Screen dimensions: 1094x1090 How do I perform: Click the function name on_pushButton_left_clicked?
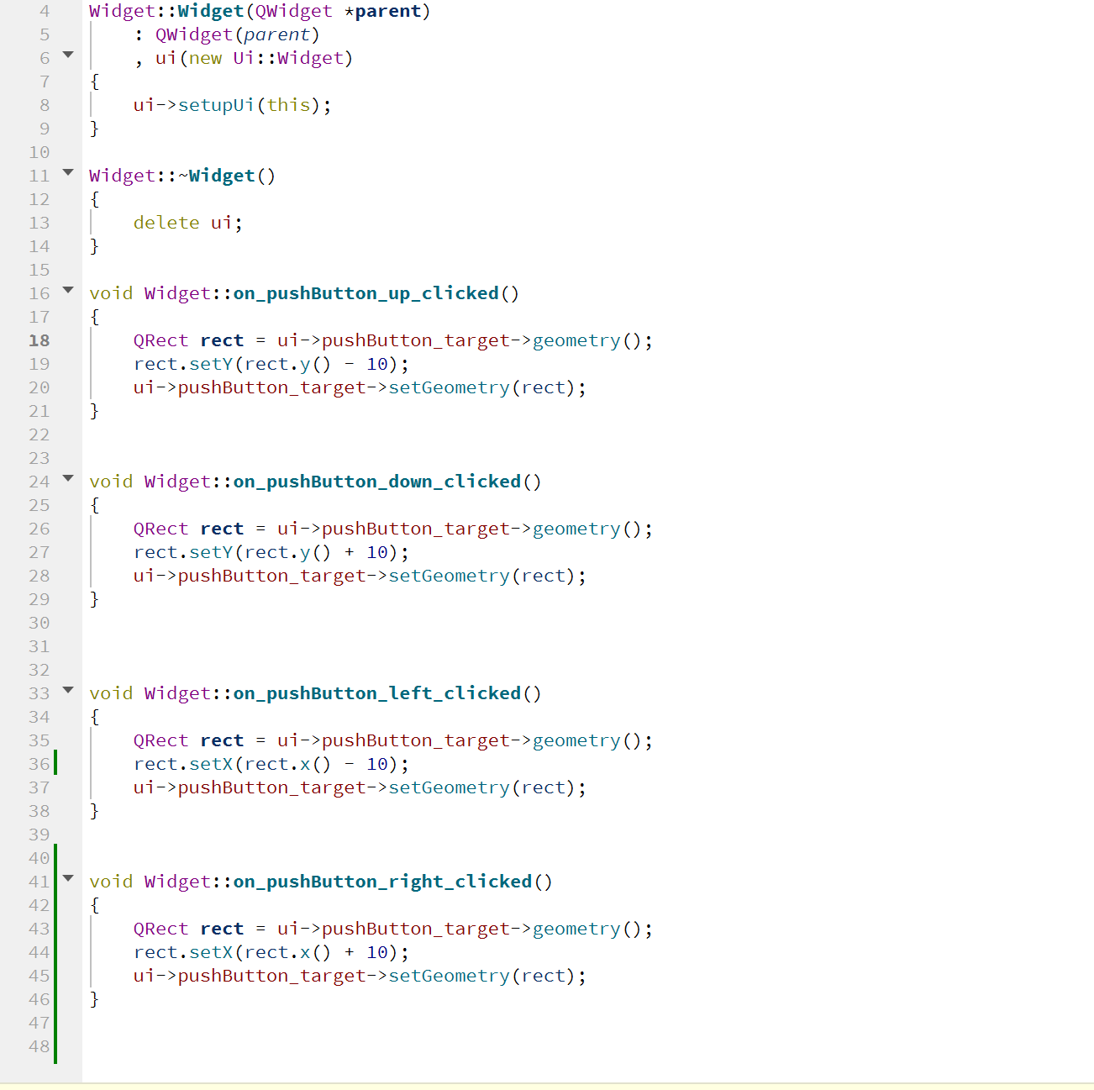(x=377, y=693)
